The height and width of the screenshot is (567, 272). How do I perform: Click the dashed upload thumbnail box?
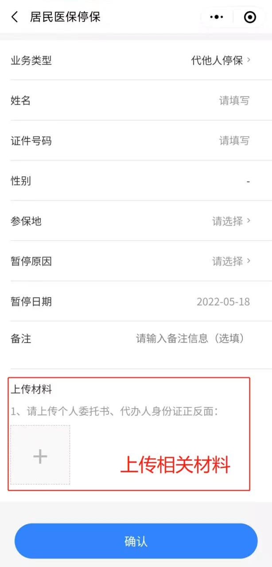[x=40, y=455]
